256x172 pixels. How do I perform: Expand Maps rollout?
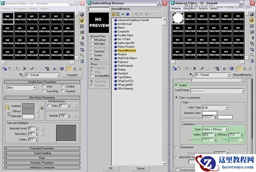click(x=42, y=158)
